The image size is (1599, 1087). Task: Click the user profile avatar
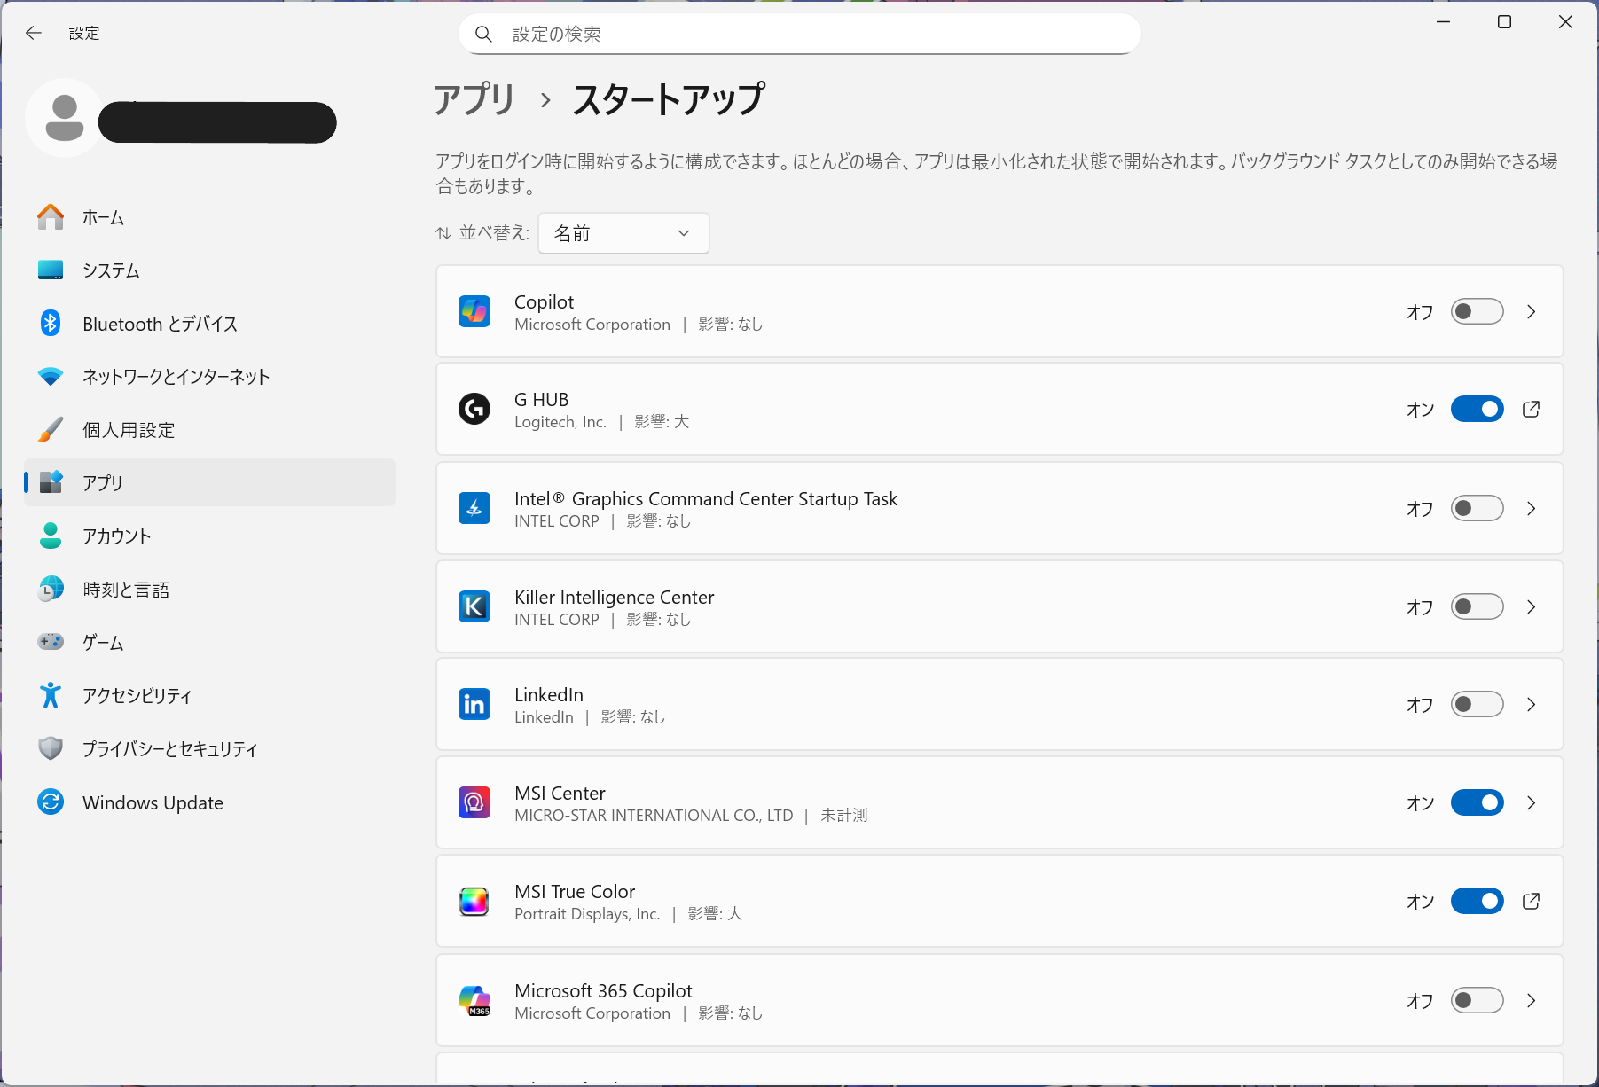tap(64, 119)
